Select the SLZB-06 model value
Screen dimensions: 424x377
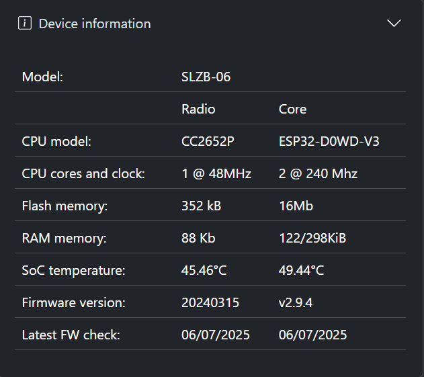click(x=206, y=77)
